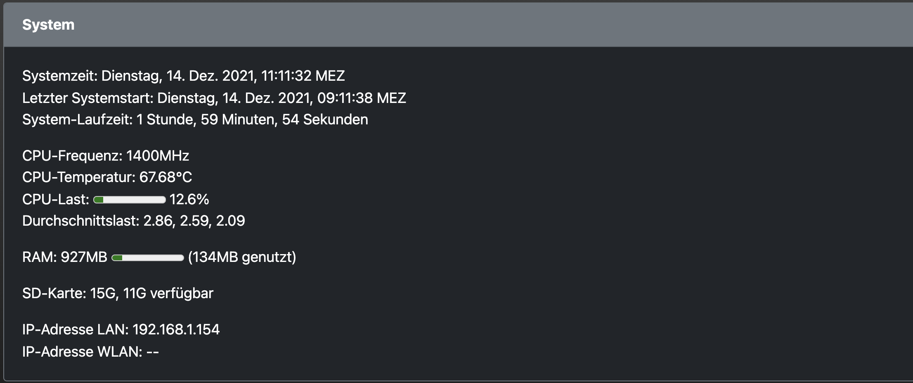Click the Systemzeit date line
The image size is (913, 383).
click(x=183, y=76)
